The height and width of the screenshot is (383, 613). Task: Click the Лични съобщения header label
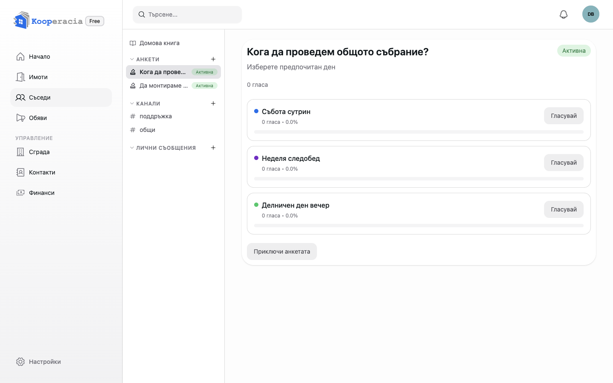[x=166, y=148]
